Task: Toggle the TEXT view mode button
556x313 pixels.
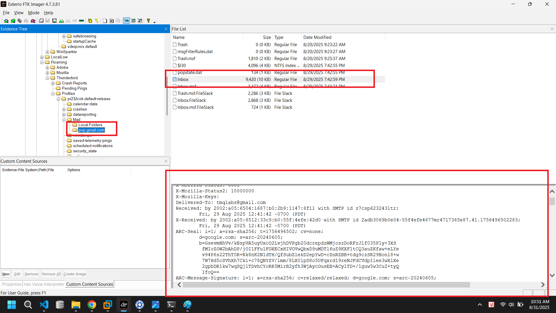Action: point(133,21)
